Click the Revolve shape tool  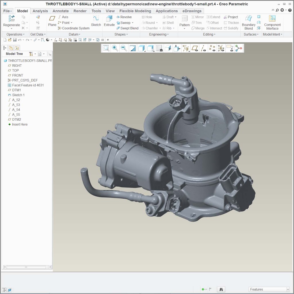click(x=124, y=17)
